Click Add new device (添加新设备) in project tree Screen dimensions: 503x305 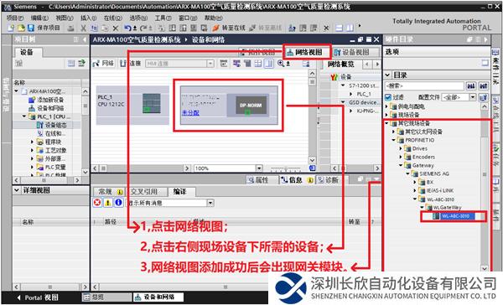coord(50,100)
